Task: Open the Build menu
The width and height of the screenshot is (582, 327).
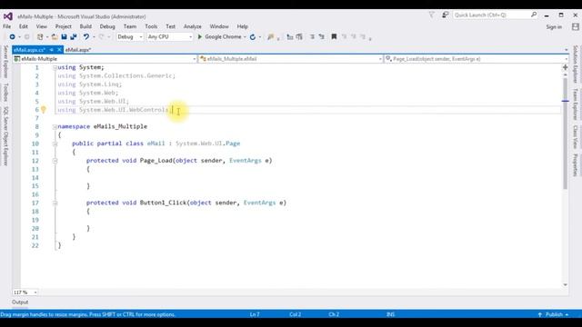Action: pos(85,26)
